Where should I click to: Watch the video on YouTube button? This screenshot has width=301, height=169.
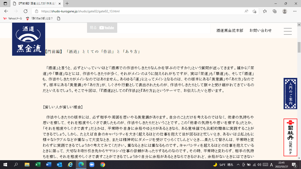pyautogui.click(x=102, y=28)
